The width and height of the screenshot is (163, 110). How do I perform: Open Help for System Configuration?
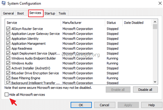152,105
